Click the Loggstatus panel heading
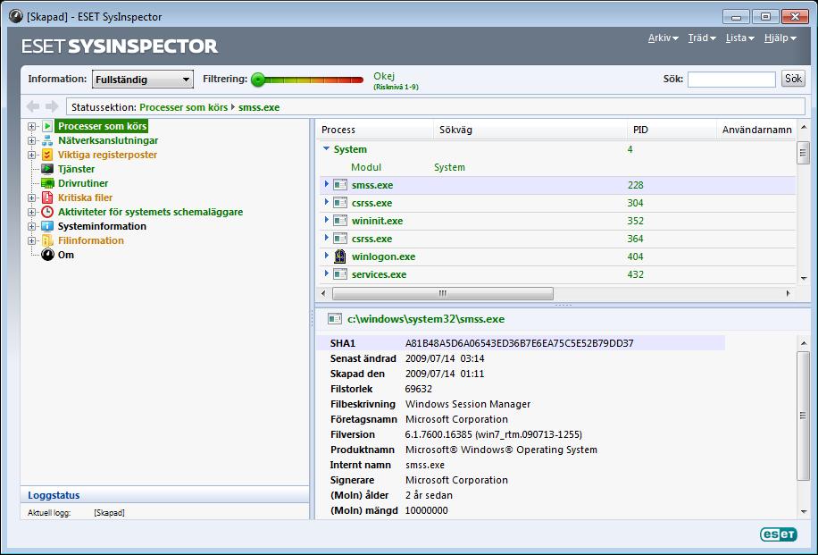The image size is (818, 555). pos(54,495)
